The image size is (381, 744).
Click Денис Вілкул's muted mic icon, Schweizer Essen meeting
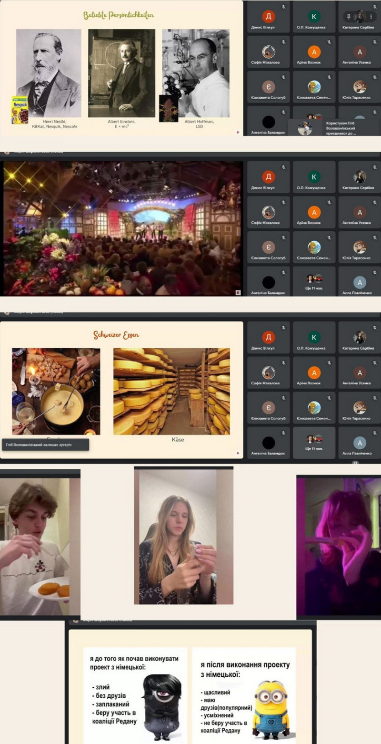click(283, 328)
